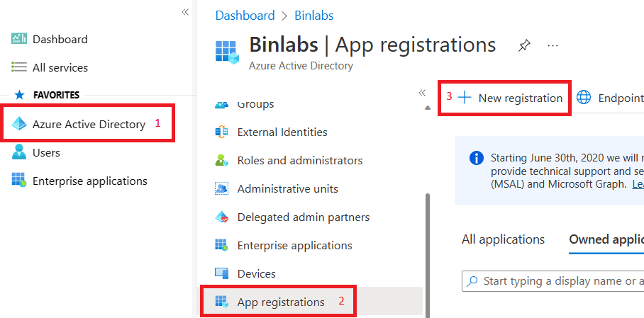Click the External Identities icon
This screenshot has width=644, height=318.
pyautogui.click(x=222, y=132)
